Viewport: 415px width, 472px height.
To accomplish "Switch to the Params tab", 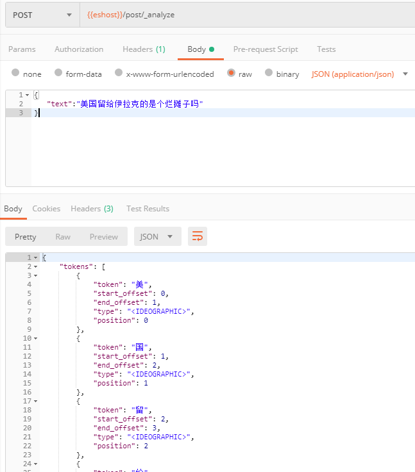I will tap(22, 49).
